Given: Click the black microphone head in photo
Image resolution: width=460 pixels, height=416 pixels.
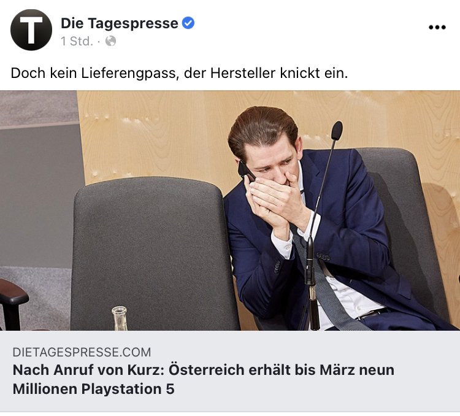Looking at the screenshot, I should click(x=337, y=130).
